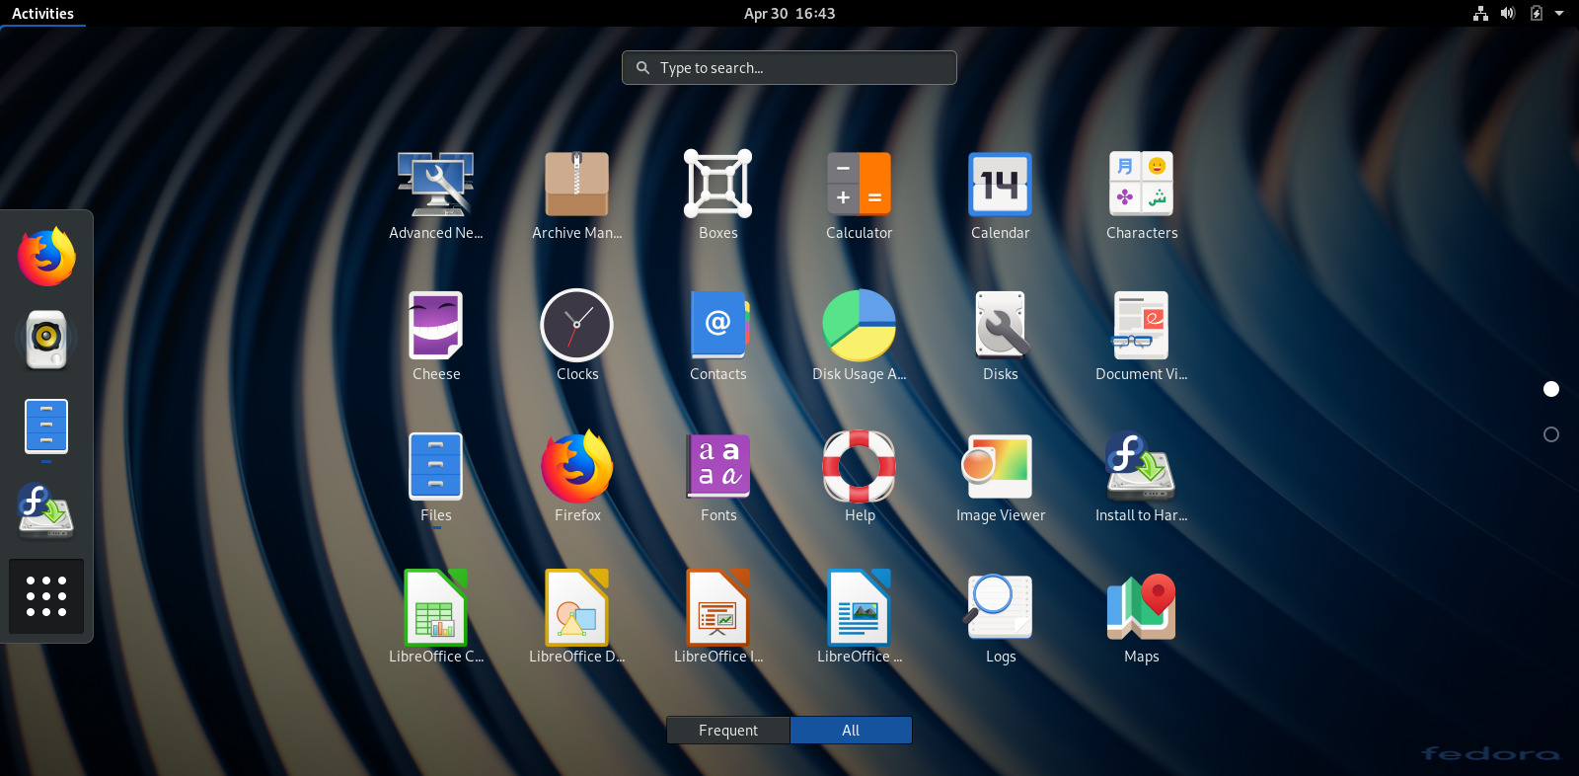This screenshot has width=1579, height=776.
Task: Click Fedora installer icon in dock
Action: click(46, 510)
